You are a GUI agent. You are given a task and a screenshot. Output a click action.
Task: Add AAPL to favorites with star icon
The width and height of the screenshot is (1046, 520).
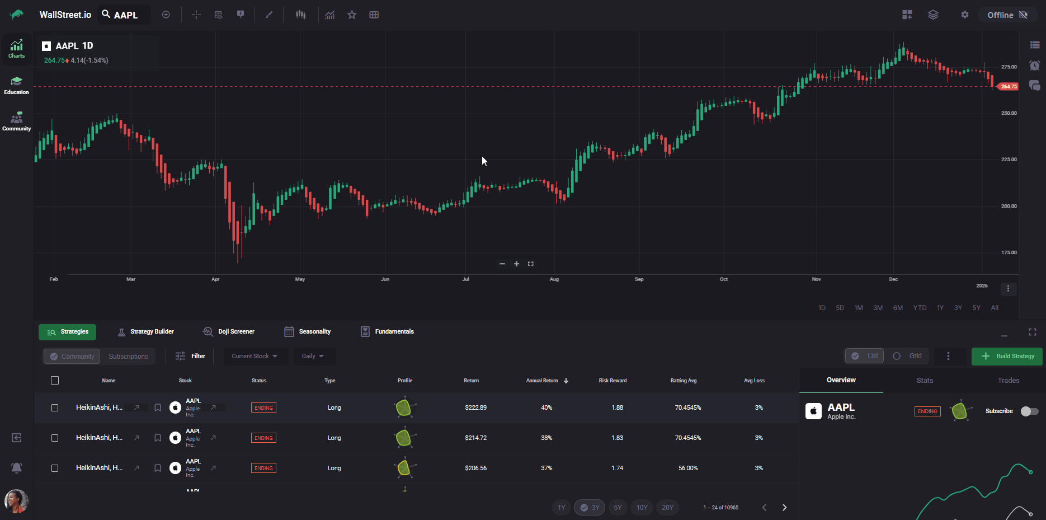(x=352, y=15)
